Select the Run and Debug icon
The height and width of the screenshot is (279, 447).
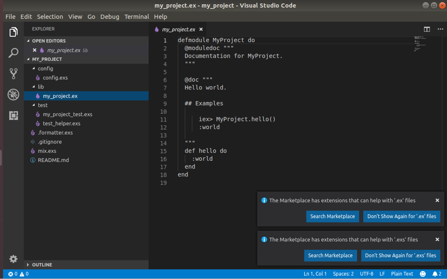13,95
